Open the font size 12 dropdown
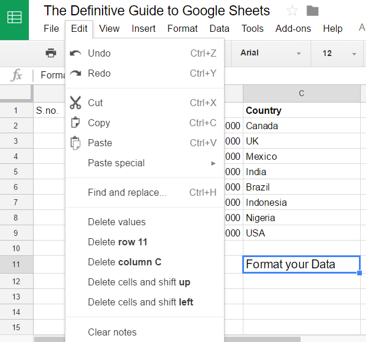366x342 pixels. [x=337, y=53]
